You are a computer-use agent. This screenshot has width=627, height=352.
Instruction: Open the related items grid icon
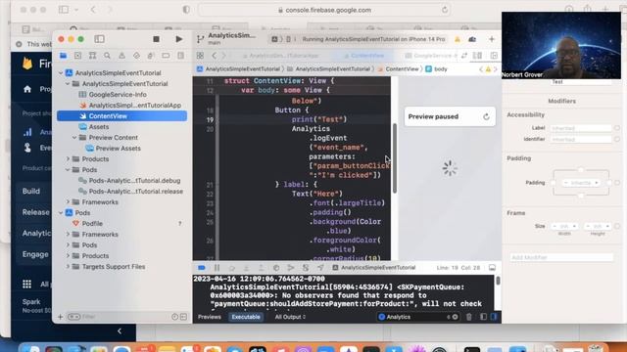click(200, 56)
